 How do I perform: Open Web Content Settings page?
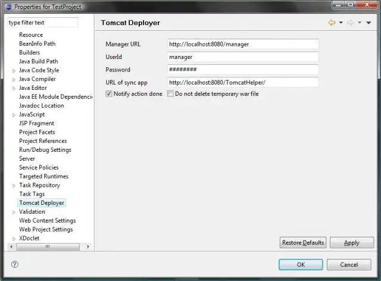48,220
